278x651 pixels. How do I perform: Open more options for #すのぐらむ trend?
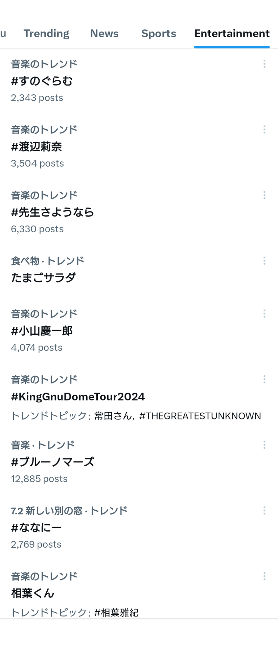point(264,64)
